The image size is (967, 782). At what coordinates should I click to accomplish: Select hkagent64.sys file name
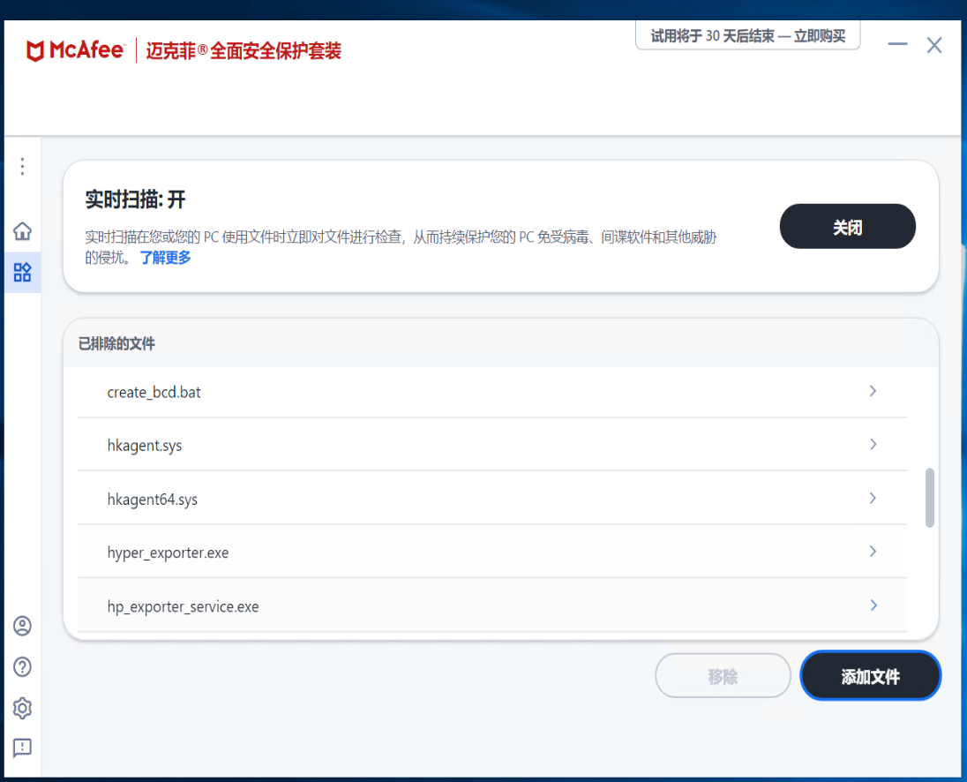tap(153, 499)
